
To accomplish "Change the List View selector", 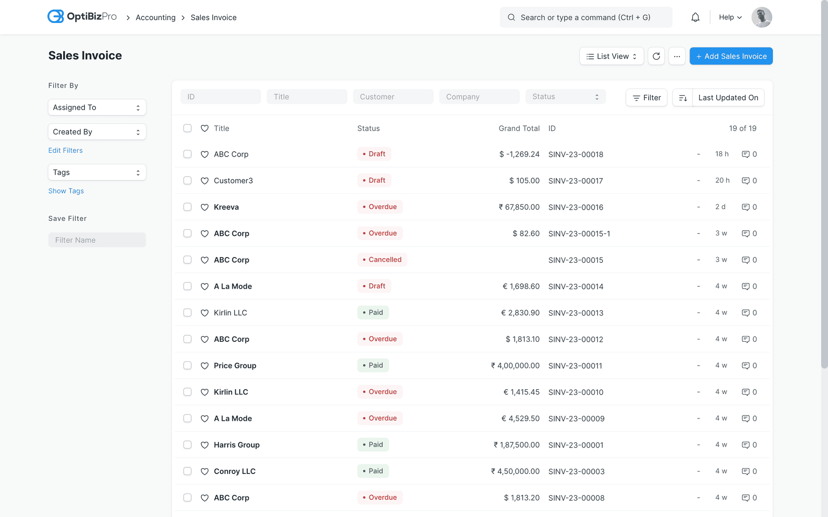I will [x=611, y=56].
